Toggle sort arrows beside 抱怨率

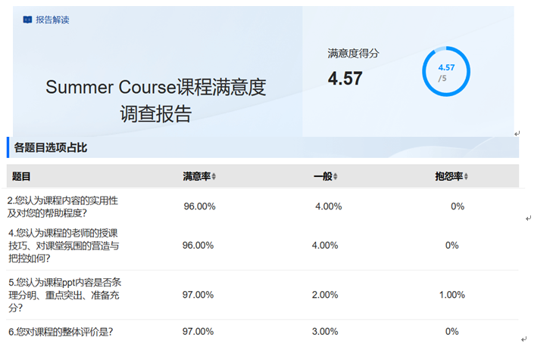466,177
